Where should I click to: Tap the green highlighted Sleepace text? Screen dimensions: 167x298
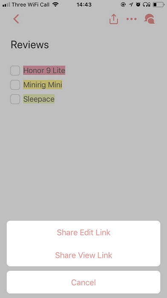[x=39, y=99]
